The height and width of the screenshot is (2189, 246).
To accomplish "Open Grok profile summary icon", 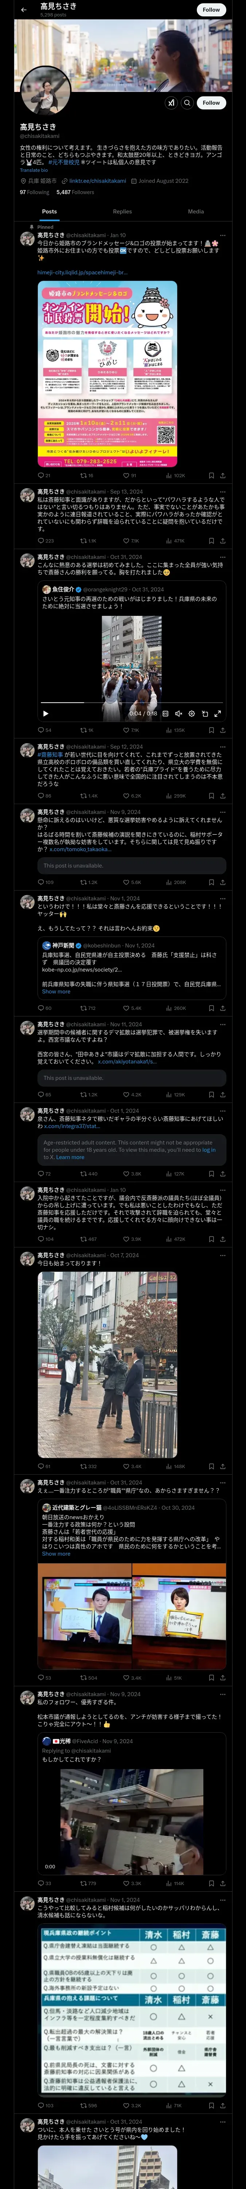I will 171,103.
